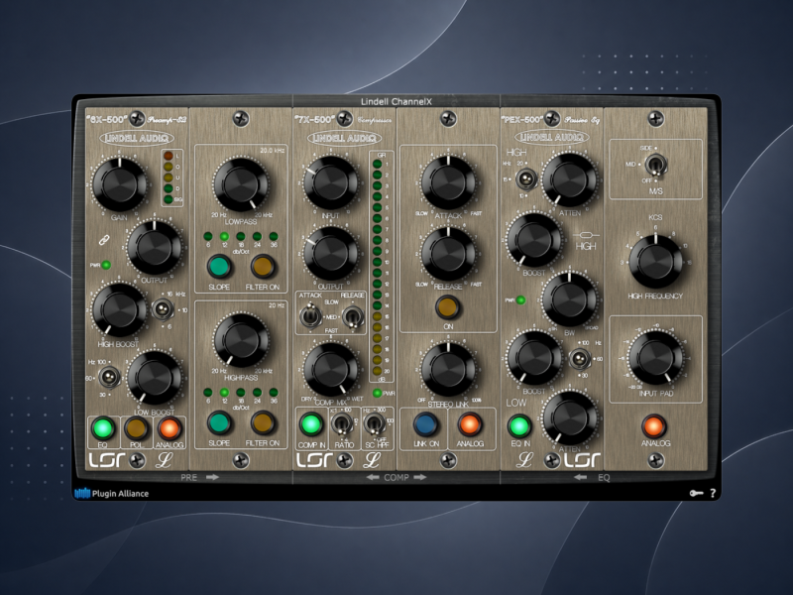
Task: Flip the HIGH BOOST kHz frequency switch
Action: pos(163,309)
